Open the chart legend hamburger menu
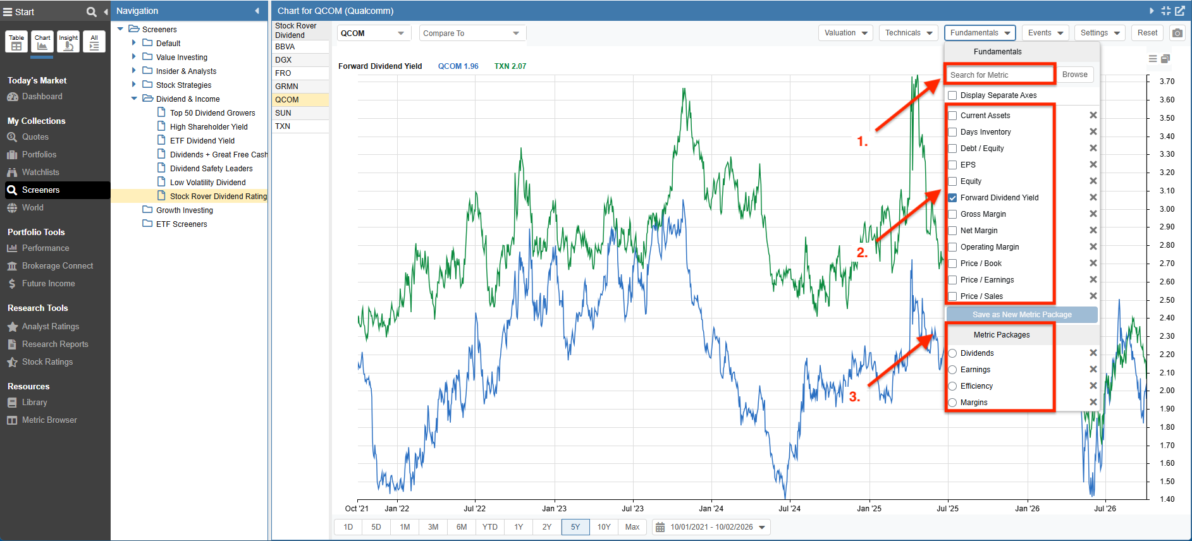 [x=1153, y=59]
